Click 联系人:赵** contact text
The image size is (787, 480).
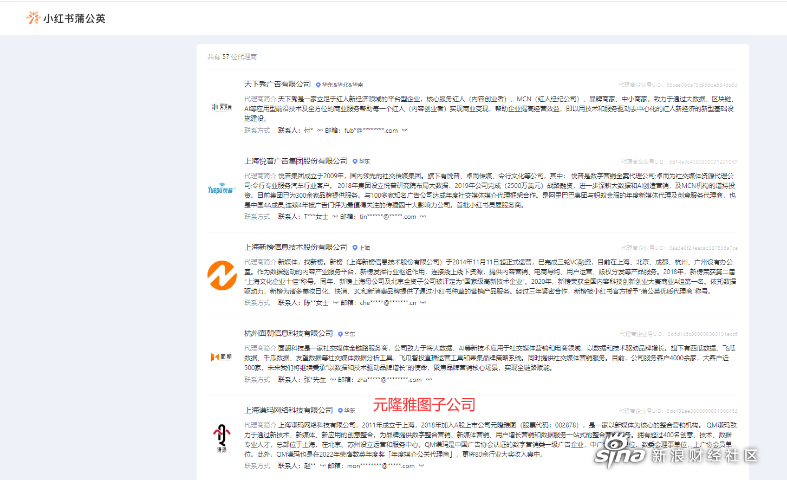tap(297, 466)
